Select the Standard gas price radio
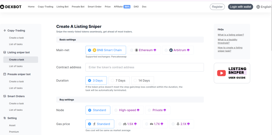Image resolution: width=272 pixels, height=135 pixels. (90, 124)
